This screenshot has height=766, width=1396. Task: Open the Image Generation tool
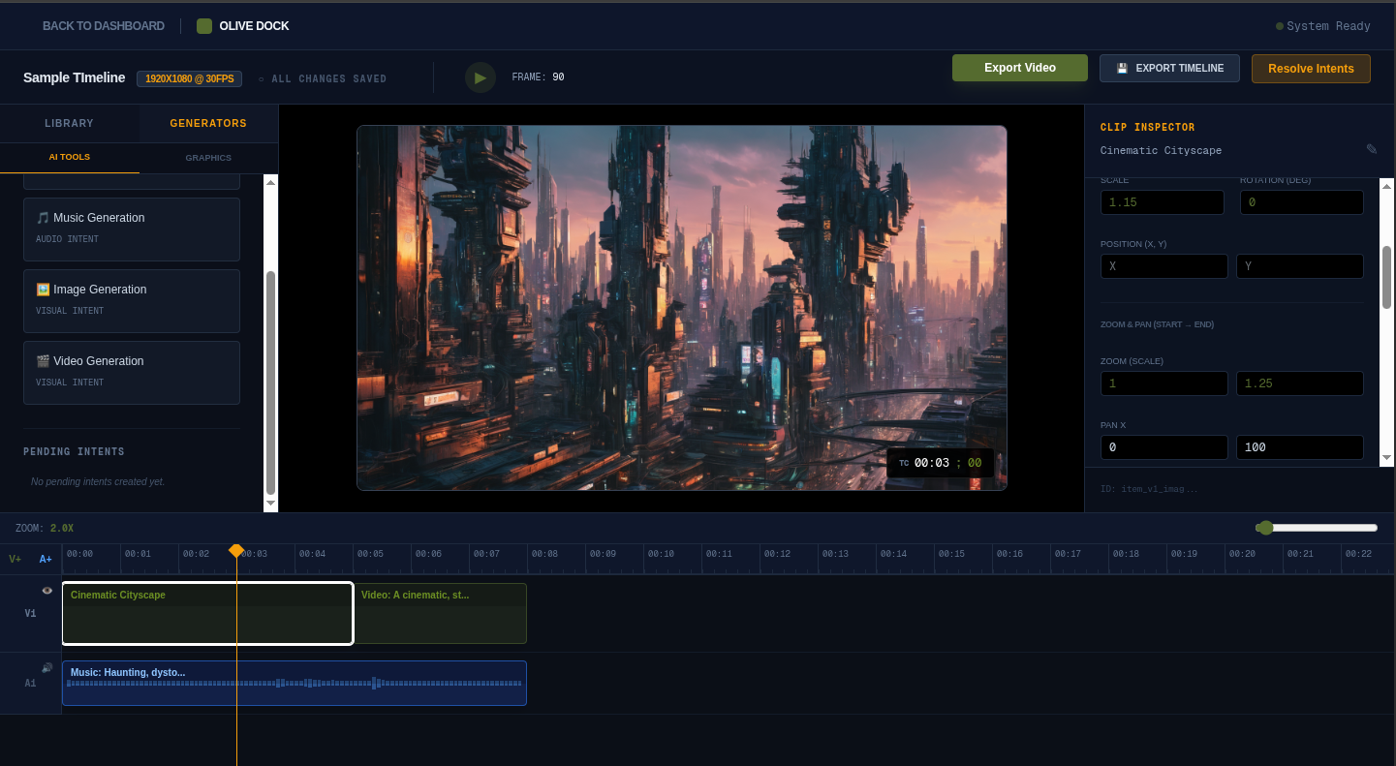(132, 300)
